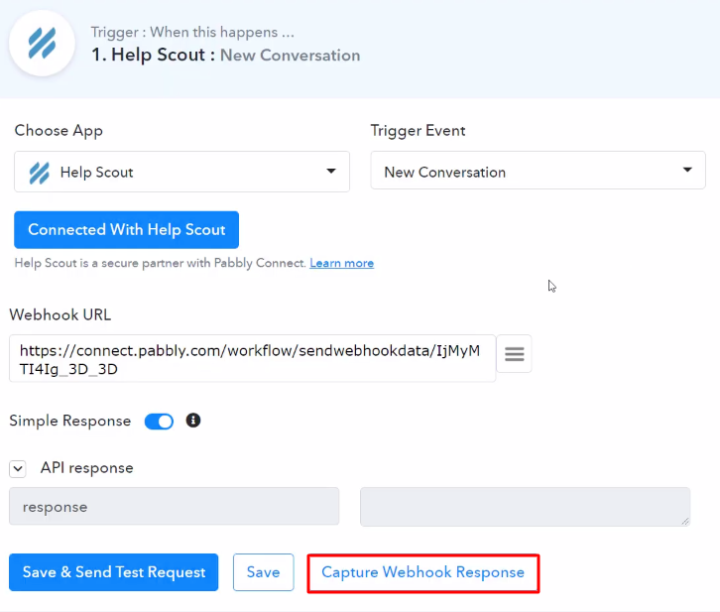Click Capture Webhook Response button
Viewport: 720px width, 612px height.
coord(422,573)
